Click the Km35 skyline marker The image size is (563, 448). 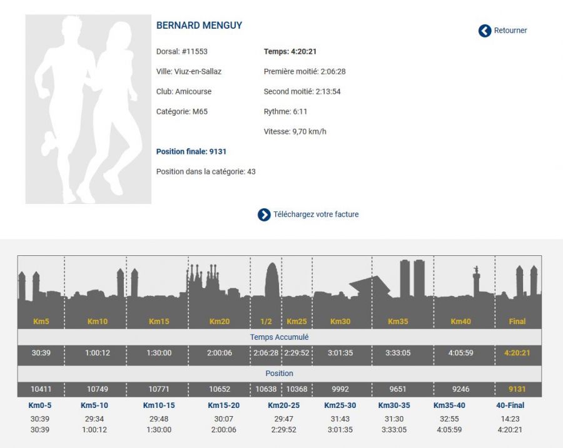tap(398, 322)
